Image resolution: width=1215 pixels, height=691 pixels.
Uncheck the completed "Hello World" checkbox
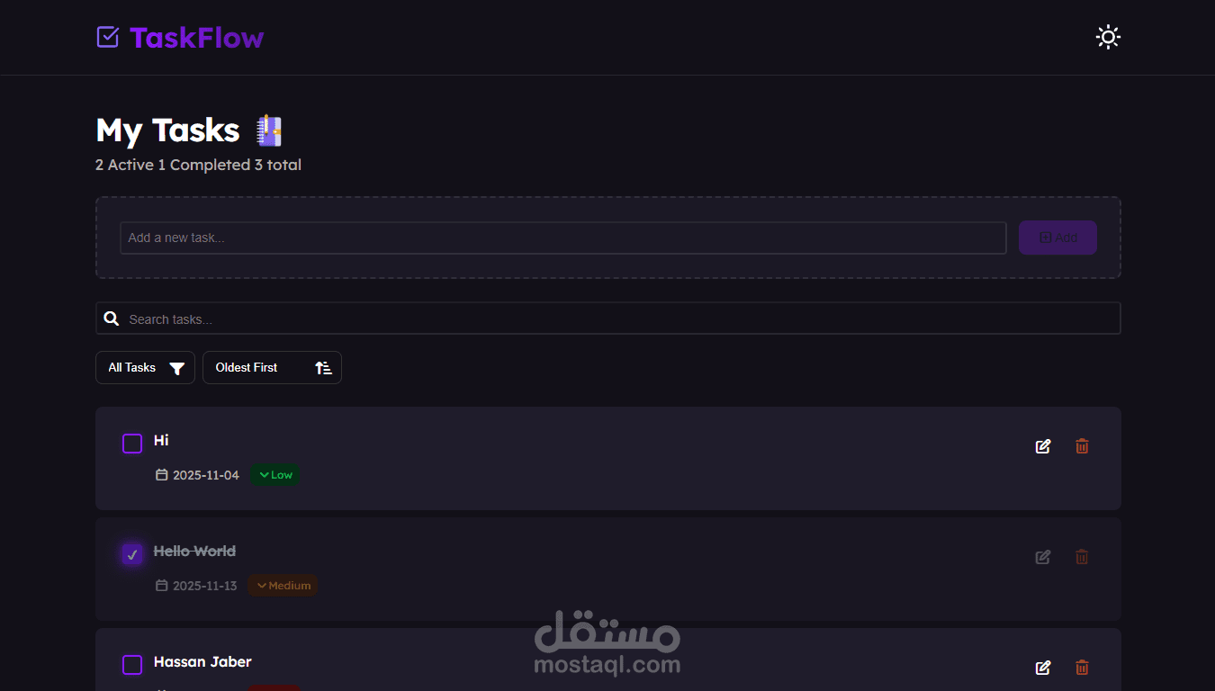[132, 554]
